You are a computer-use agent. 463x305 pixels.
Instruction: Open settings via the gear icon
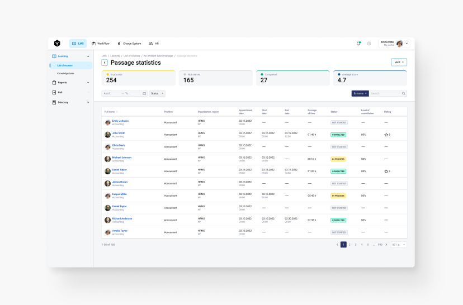368,43
